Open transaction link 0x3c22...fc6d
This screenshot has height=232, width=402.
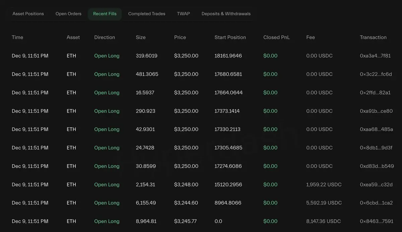(376, 74)
